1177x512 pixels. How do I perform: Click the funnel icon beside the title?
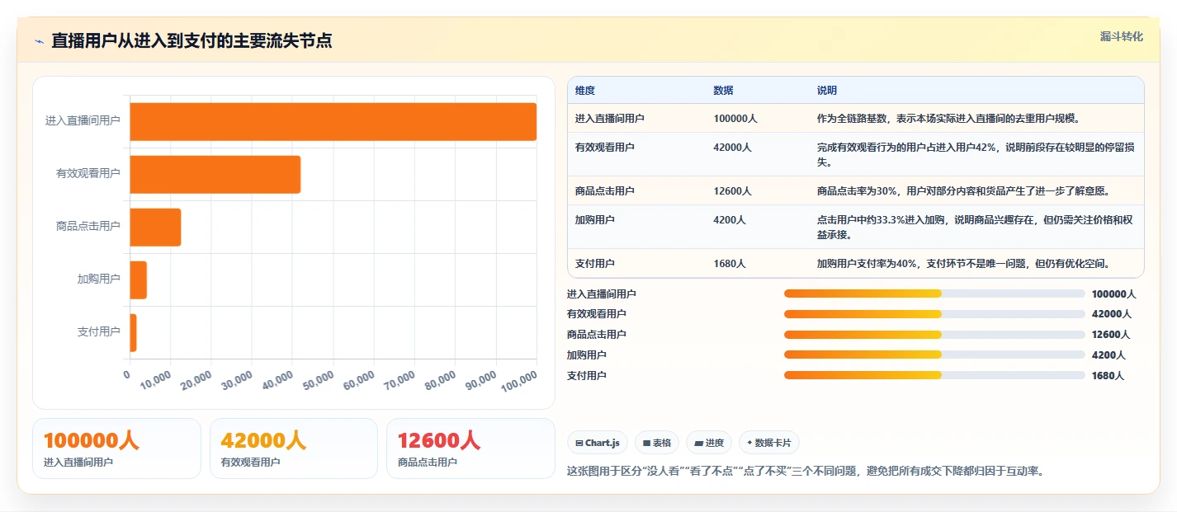pos(39,40)
